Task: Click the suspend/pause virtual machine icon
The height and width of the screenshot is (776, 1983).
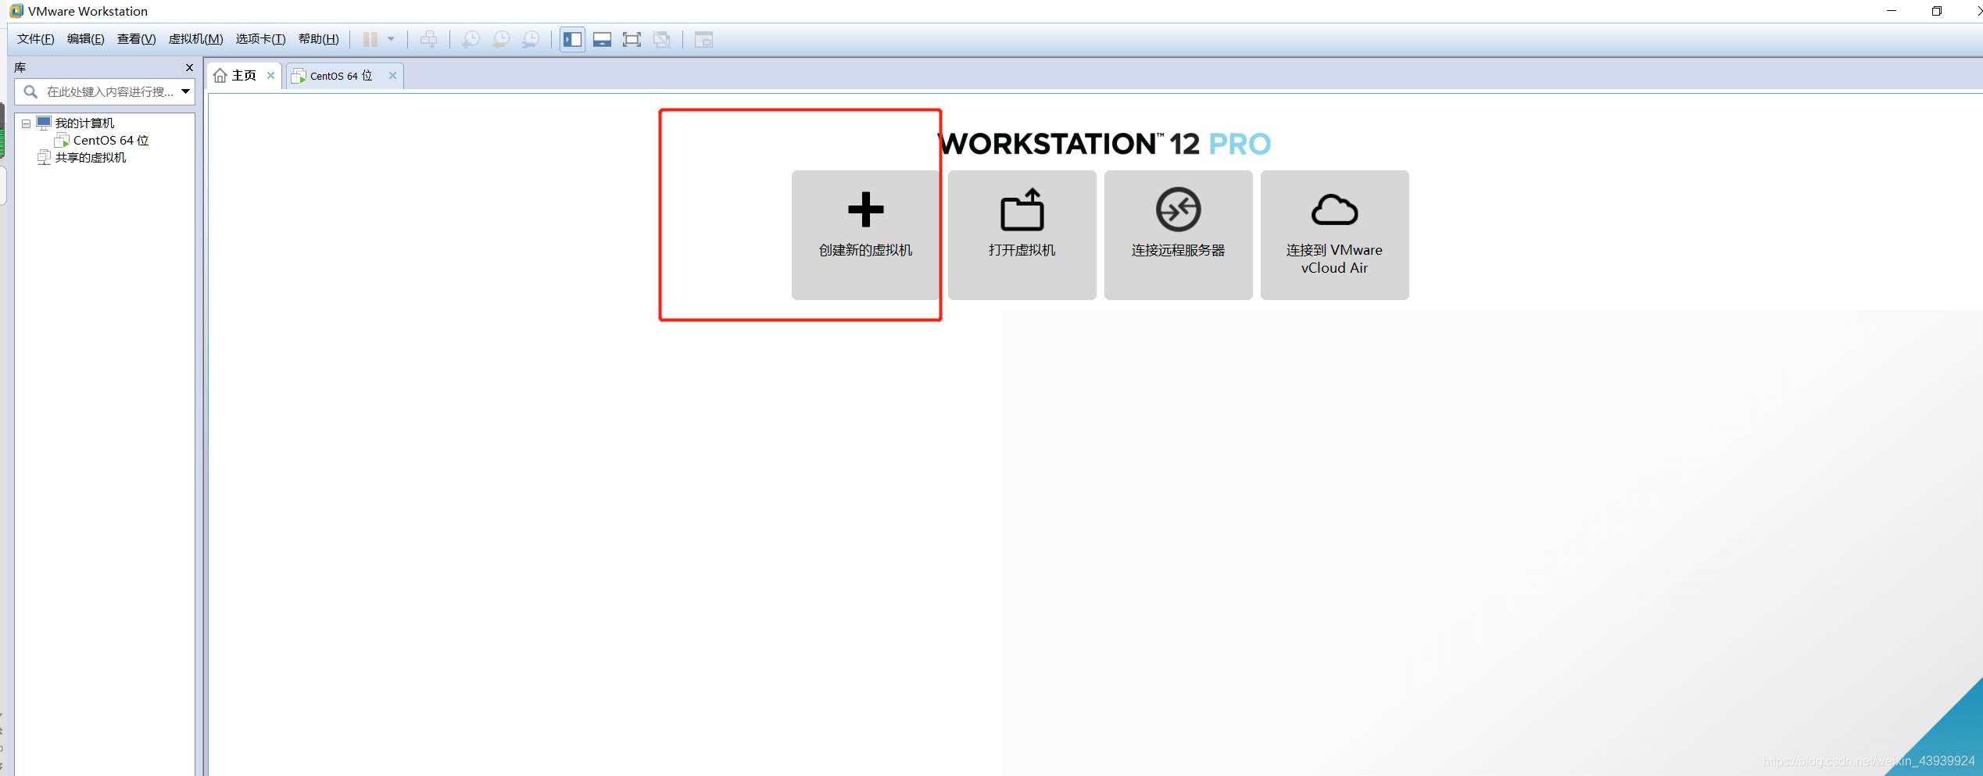Action: click(370, 39)
